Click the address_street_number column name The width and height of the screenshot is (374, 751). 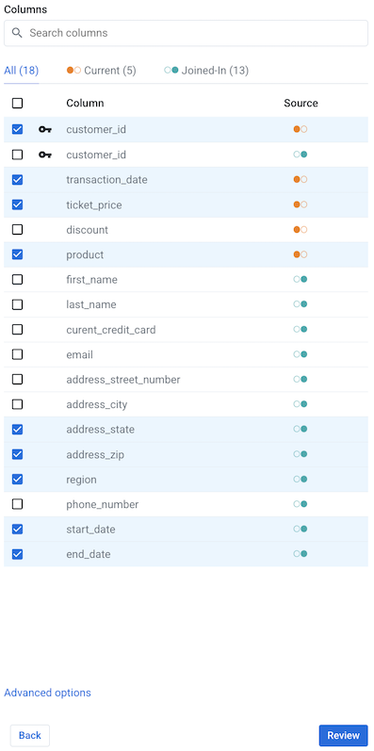tap(123, 380)
